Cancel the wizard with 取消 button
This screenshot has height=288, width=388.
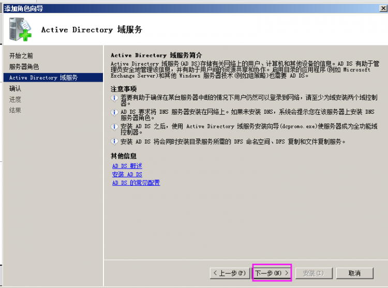coord(354,273)
